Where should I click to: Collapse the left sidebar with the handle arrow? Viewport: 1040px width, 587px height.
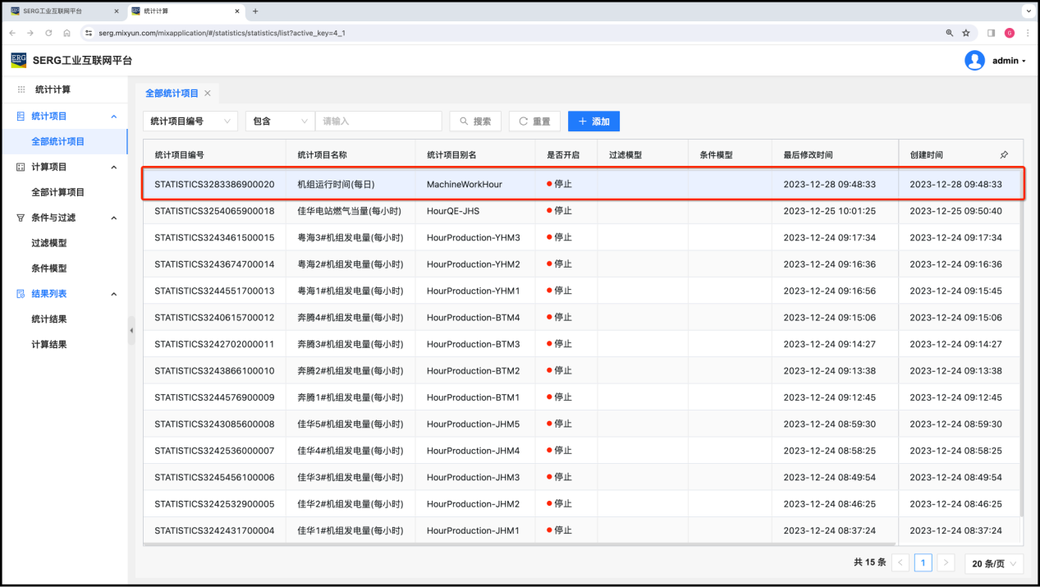point(131,330)
